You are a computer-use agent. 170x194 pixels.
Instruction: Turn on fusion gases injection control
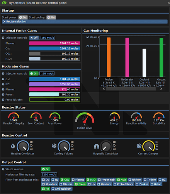(x=34, y=38)
